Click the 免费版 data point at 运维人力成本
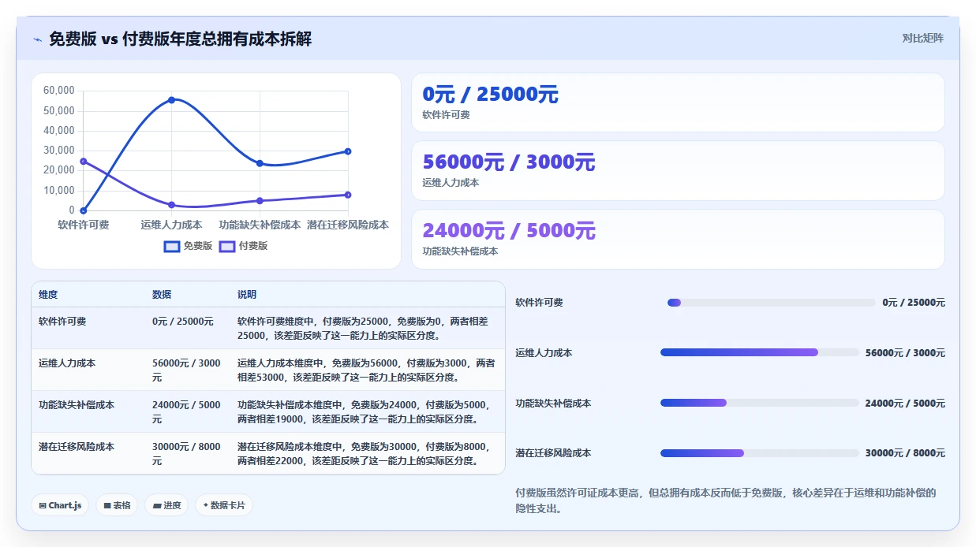 (x=171, y=99)
